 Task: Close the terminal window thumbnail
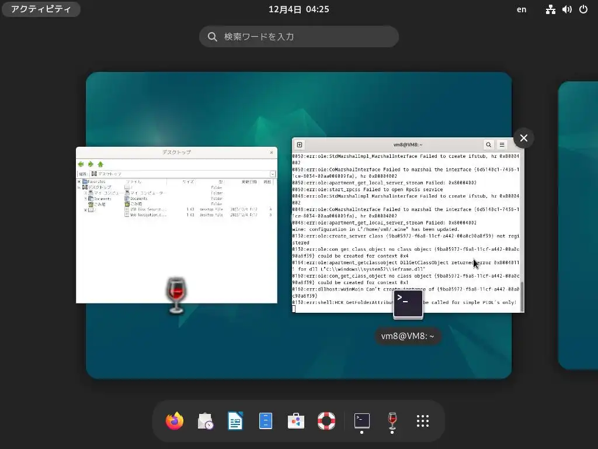[x=524, y=138]
